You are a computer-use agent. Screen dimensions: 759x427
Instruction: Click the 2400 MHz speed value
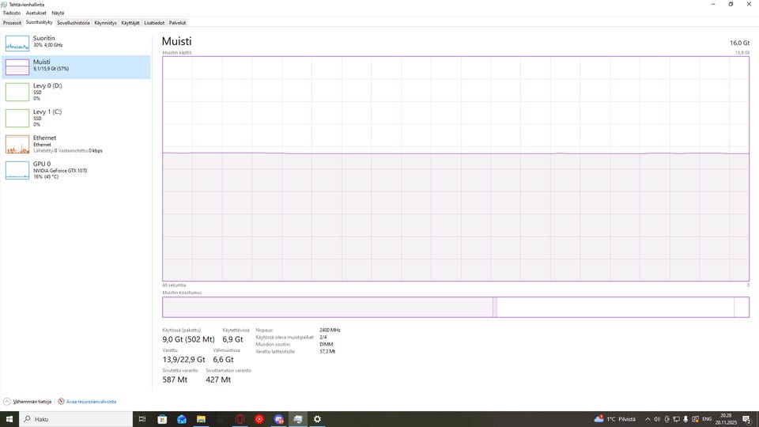click(x=330, y=331)
